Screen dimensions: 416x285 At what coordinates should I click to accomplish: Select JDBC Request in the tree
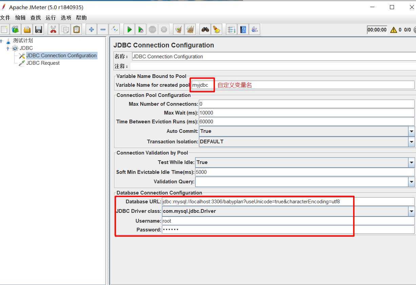[x=43, y=63]
